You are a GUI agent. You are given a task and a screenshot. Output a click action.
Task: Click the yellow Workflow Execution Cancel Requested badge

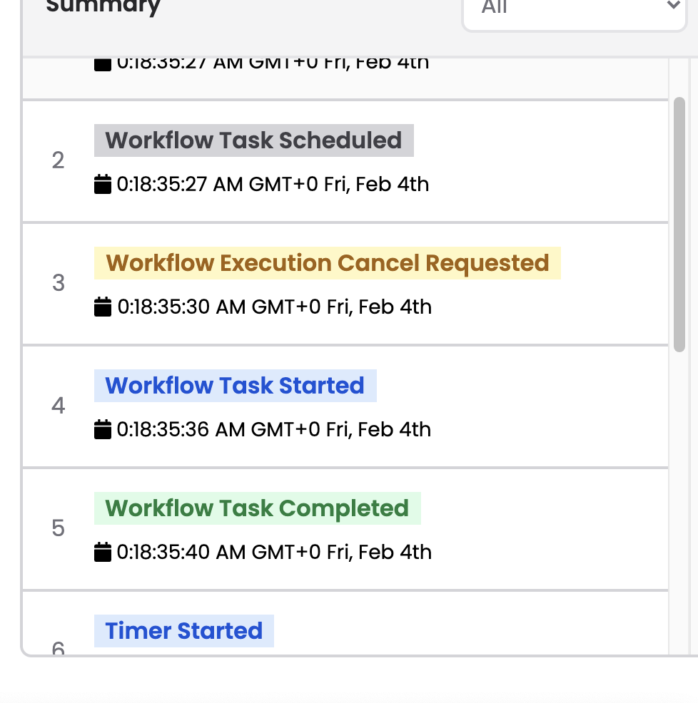(x=327, y=263)
